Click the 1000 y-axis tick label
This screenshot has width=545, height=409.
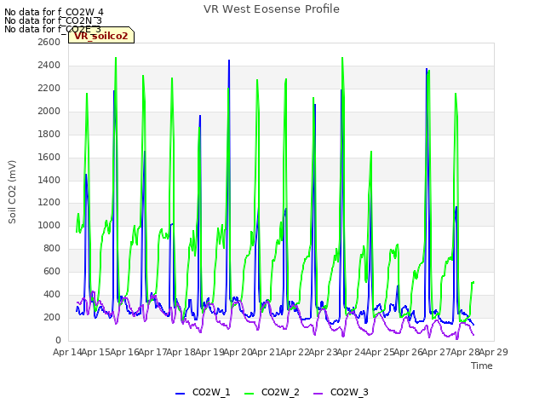pos(49,225)
